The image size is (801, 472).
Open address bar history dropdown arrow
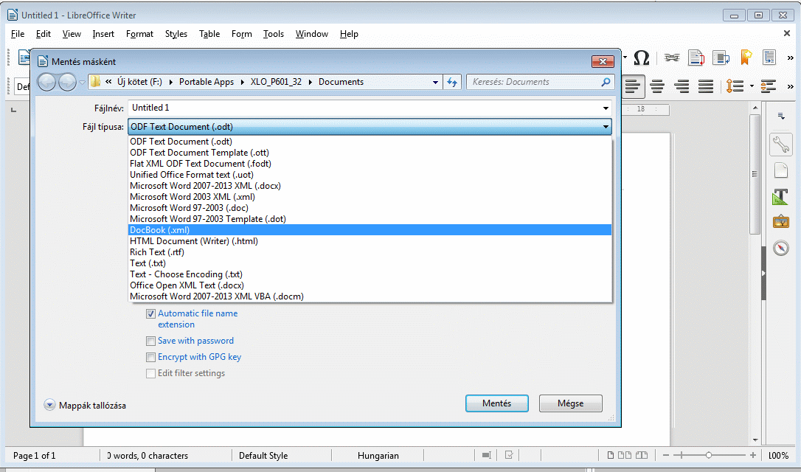435,82
